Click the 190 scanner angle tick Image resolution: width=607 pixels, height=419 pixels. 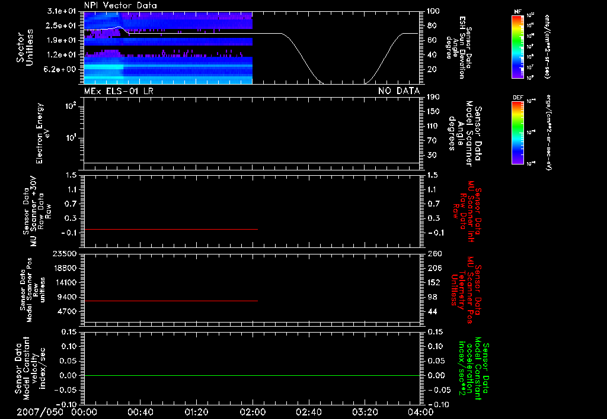click(433, 97)
